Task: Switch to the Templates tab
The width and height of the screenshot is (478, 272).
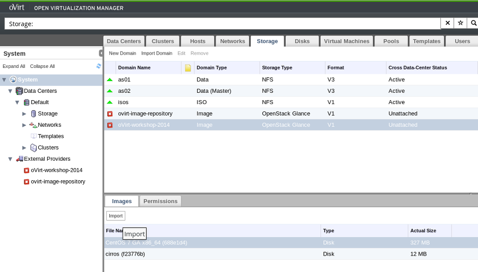Action: pos(426,41)
